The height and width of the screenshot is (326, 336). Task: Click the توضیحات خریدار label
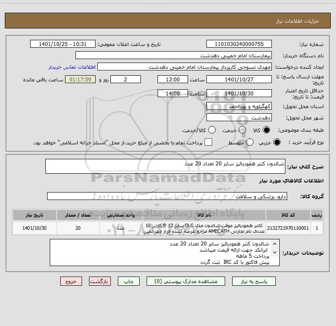pyautogui.click(x=303, y=253)
